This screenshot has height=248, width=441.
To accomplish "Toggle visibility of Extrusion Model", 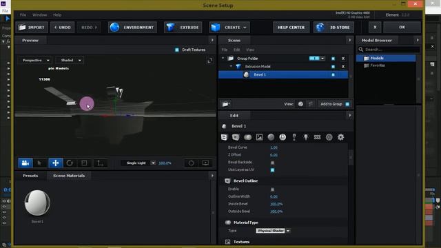I will (333, 67).
